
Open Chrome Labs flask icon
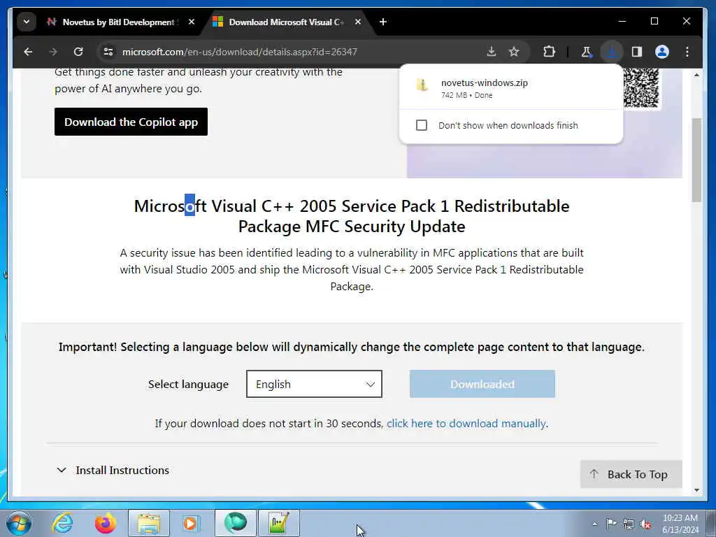587,52
